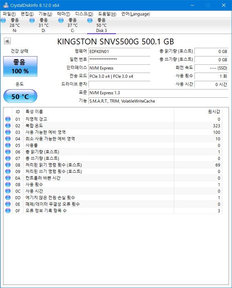
Task: Open the 기능(U) menu
Action: pyautogui.click(x=45, y=14)
